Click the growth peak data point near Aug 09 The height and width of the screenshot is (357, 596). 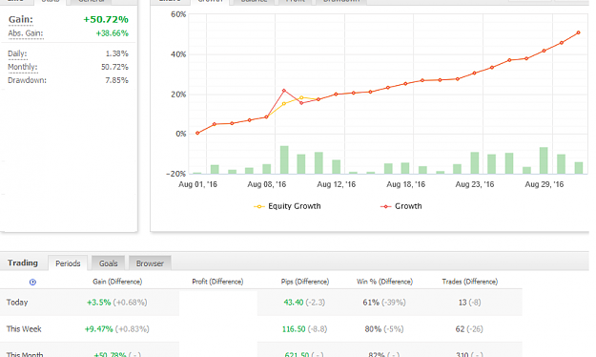284,91
